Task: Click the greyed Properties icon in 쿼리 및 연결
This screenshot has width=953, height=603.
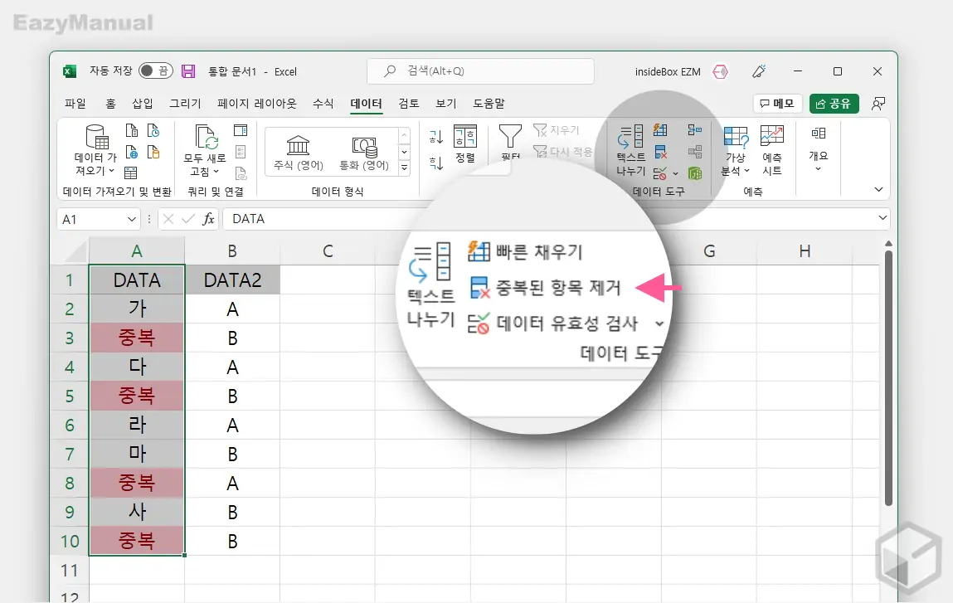Action: [x=241, y=152]
